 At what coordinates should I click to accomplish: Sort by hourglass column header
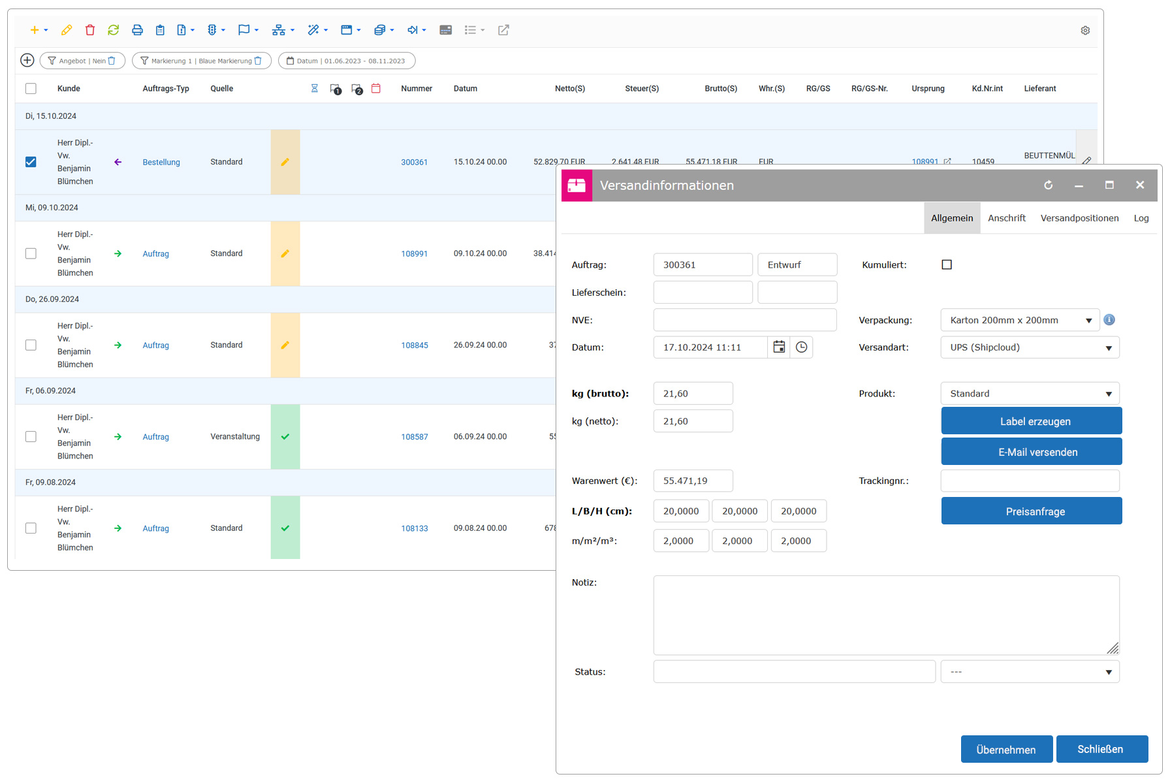tap(315, 88)
